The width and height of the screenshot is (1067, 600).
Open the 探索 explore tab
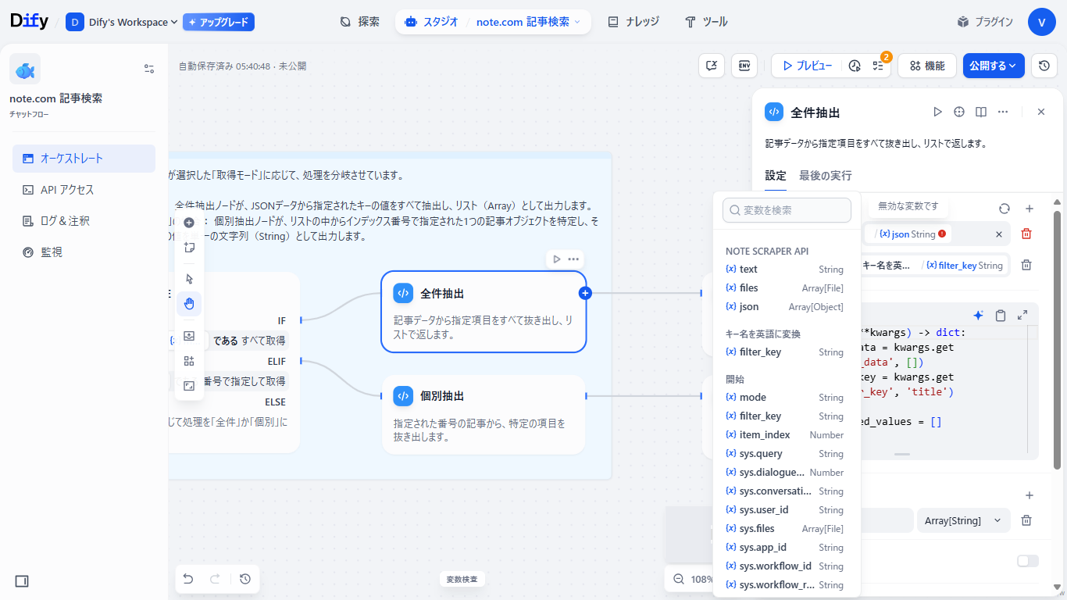click(359, 22)
